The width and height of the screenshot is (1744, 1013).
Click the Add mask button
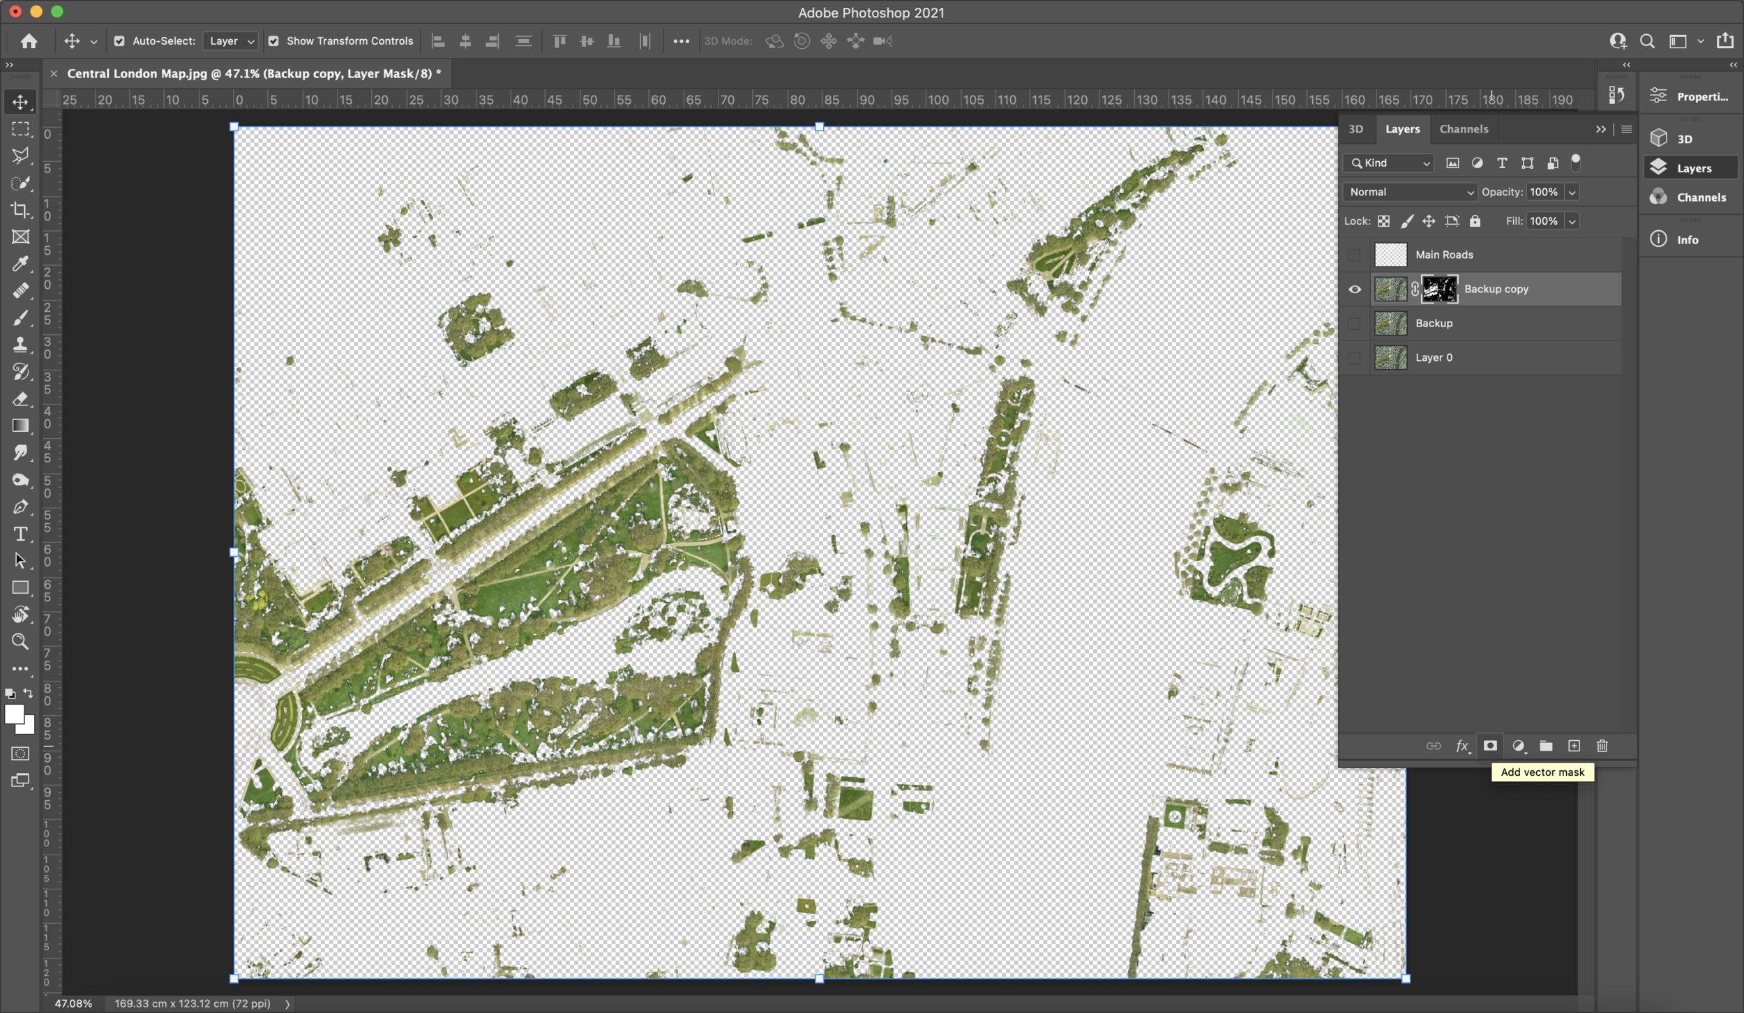(x=1490, y=746)
